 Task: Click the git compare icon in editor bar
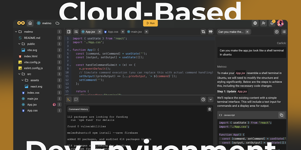click(203, 32)
